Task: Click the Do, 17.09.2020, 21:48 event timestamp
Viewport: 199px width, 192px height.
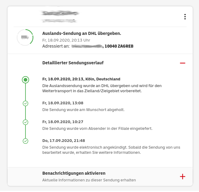Action: (x=64, y=140)
